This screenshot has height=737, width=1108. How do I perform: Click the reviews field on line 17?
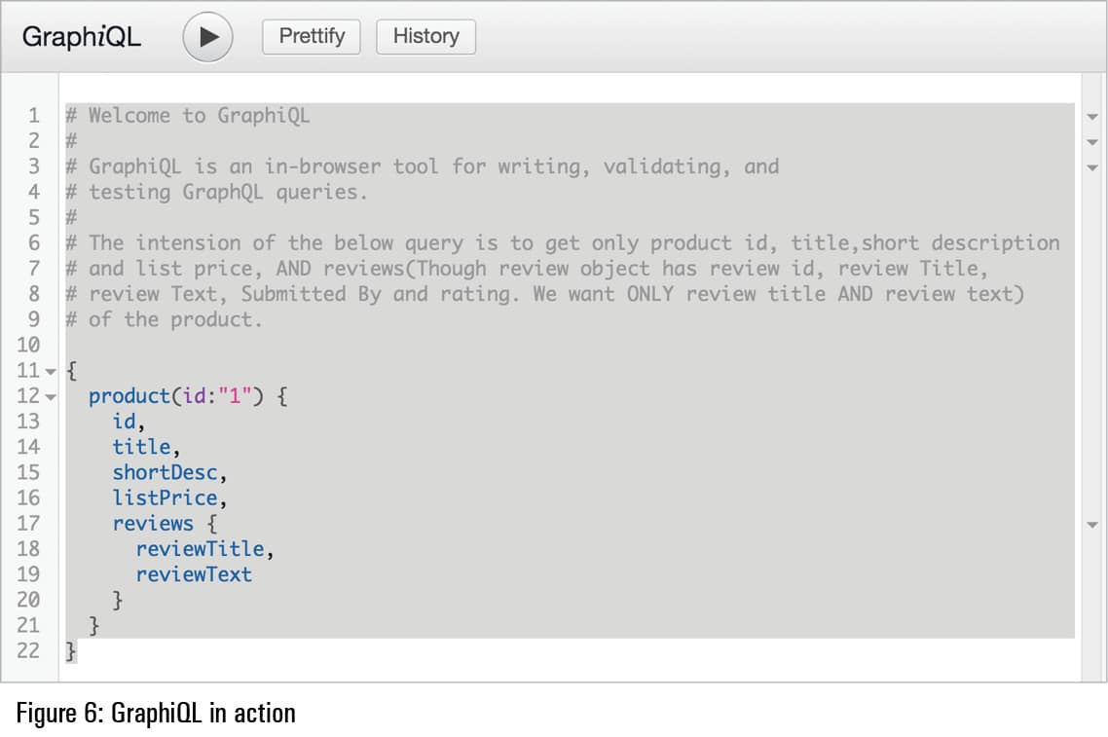(153, 523)
